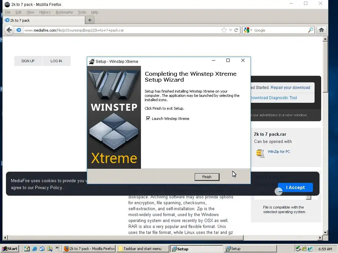
Task: Reload the page with the refresh icon
Action: click(x=236, y=30)
